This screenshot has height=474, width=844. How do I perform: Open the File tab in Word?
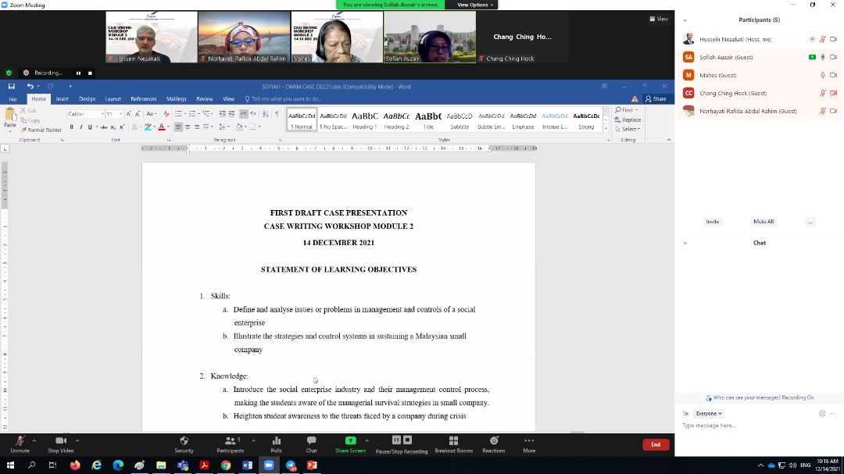(x=13, y=99)
